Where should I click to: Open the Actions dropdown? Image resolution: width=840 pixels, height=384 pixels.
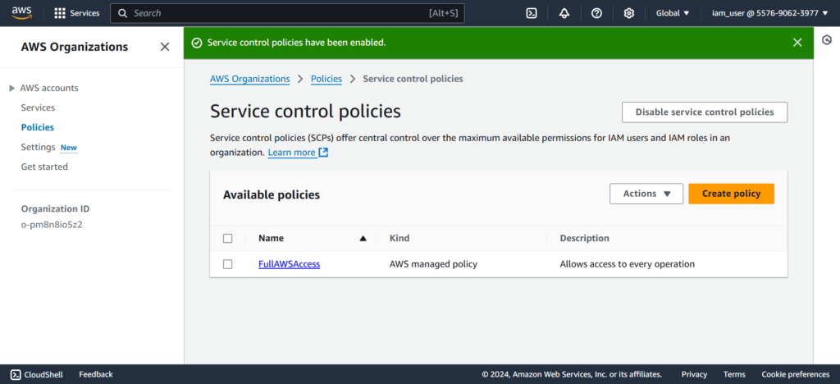point(646,194)
